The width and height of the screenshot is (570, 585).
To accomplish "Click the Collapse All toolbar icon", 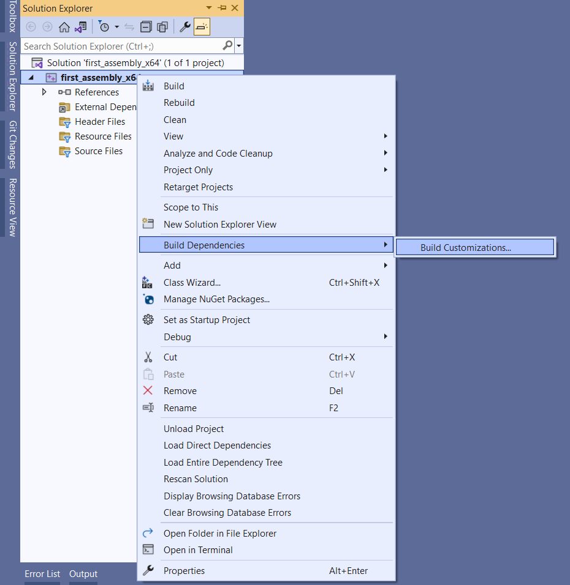I will [x=146, y=27].
